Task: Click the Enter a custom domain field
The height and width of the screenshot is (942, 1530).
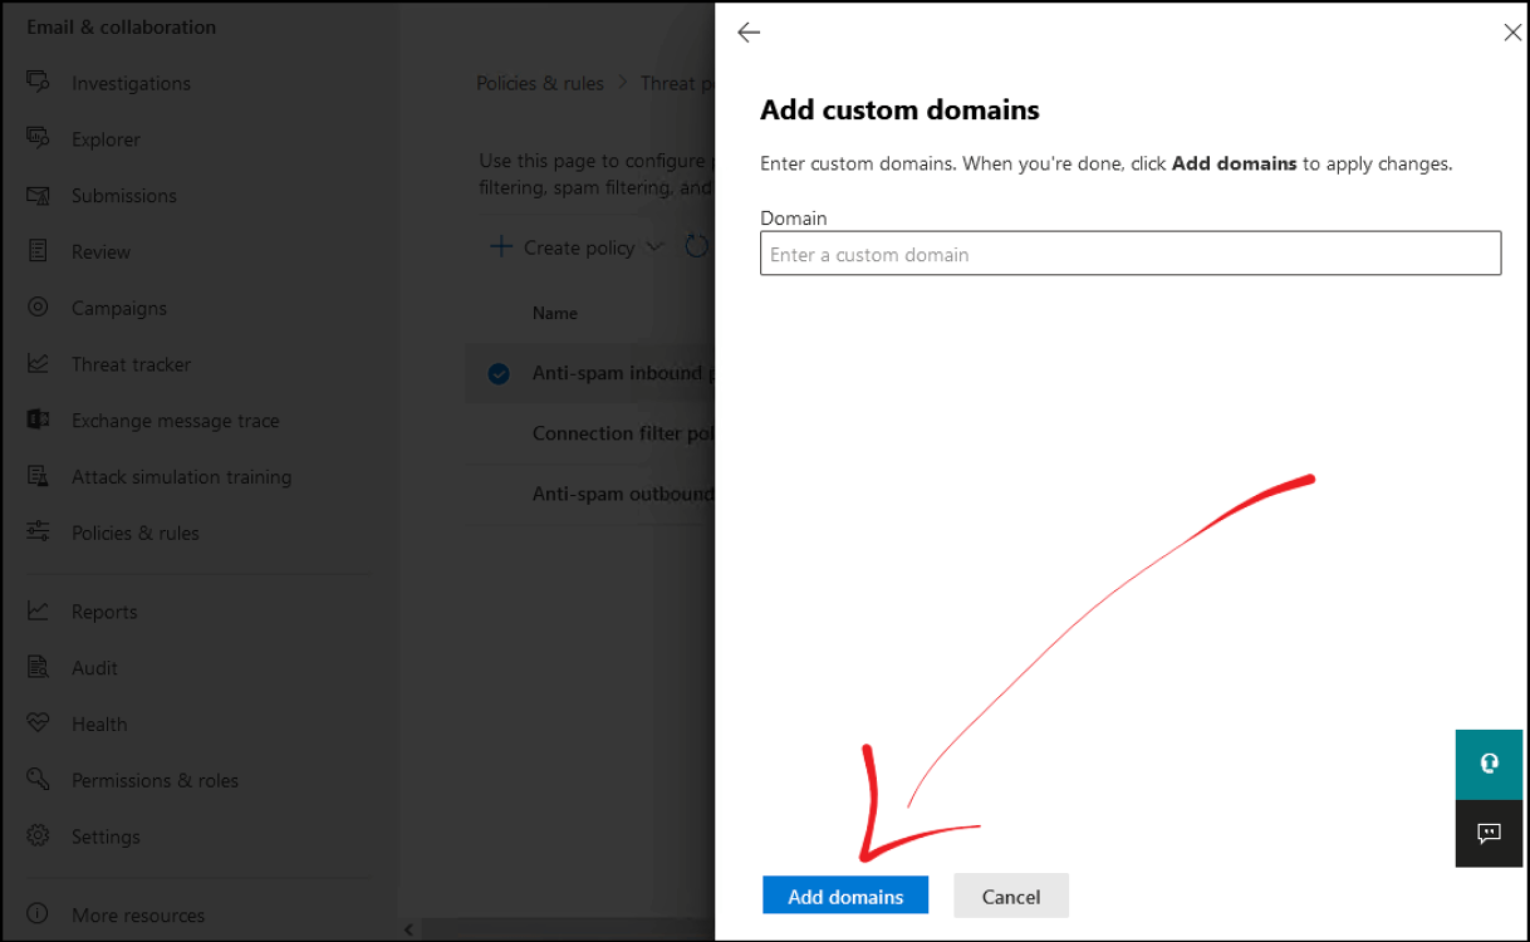Action: (1131, 253)
